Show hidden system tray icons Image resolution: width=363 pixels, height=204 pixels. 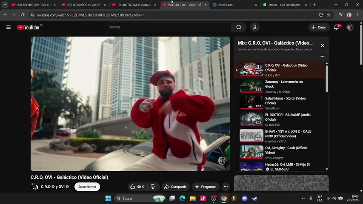pyautogui.click(x=303, y=198)
